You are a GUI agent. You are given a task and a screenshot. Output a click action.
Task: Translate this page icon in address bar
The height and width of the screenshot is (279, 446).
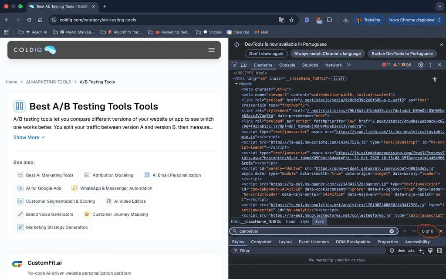(x=281, y=20)
